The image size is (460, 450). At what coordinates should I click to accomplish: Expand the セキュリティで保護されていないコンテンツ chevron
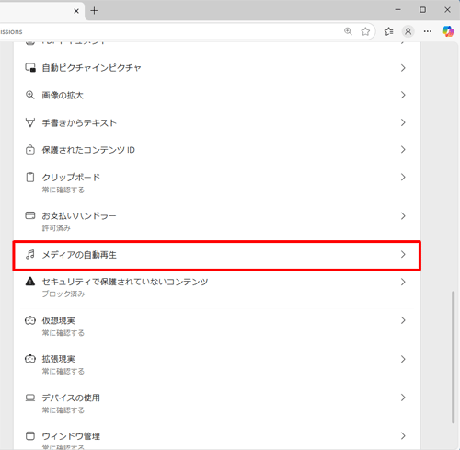pos(403,282)
